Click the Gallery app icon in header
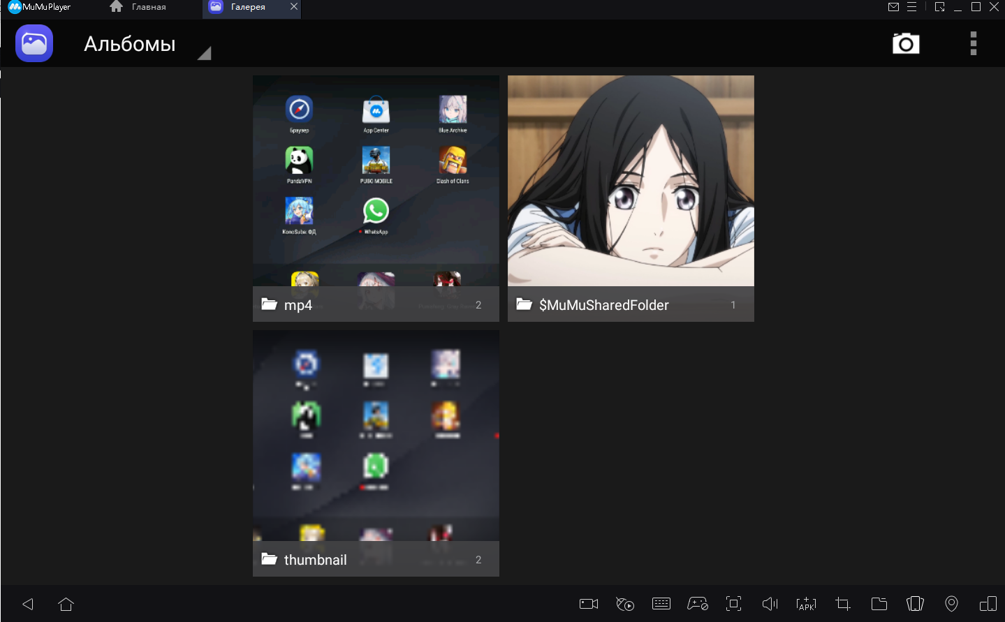Image resolution: width=1005 pixels, height=622 pixels. 34,43
